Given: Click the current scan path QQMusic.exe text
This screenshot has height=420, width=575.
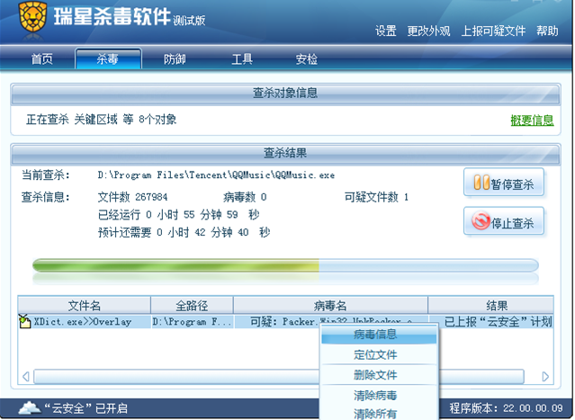Looking at the screenshot, I should click(x=216, y=175).
